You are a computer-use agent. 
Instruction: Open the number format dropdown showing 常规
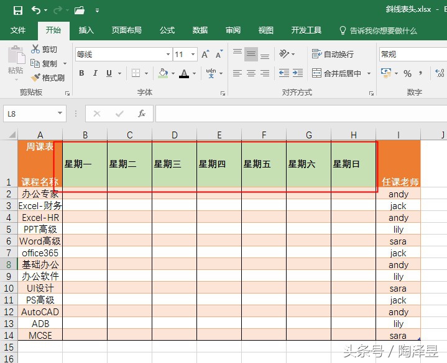[413, 54]
